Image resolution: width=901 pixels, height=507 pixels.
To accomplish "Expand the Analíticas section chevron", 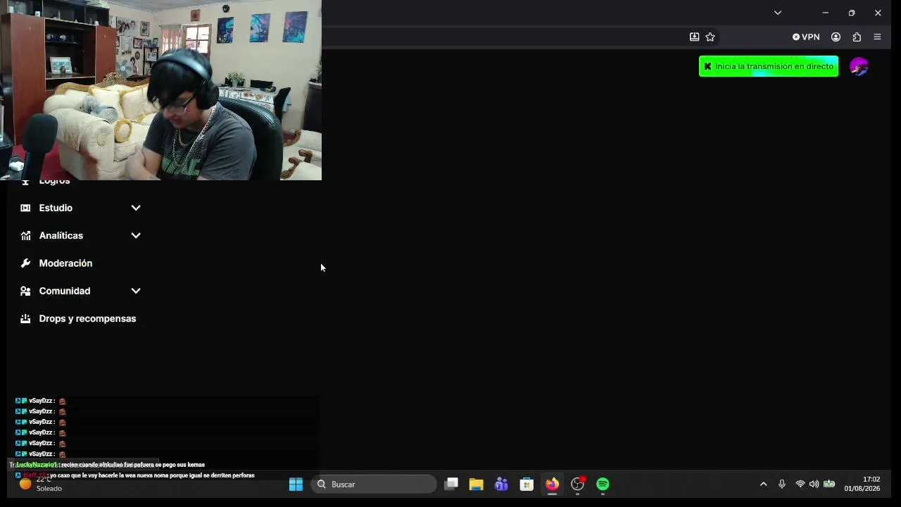I will 136,235.
